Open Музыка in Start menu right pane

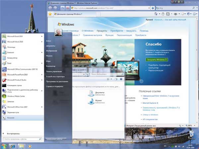point(49,56)
